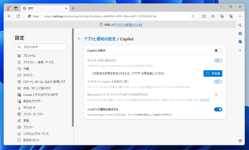The height and width of the screenshot is (150, 249).
Task: Open split screen icon in toolbar
Action: (204, 16)
